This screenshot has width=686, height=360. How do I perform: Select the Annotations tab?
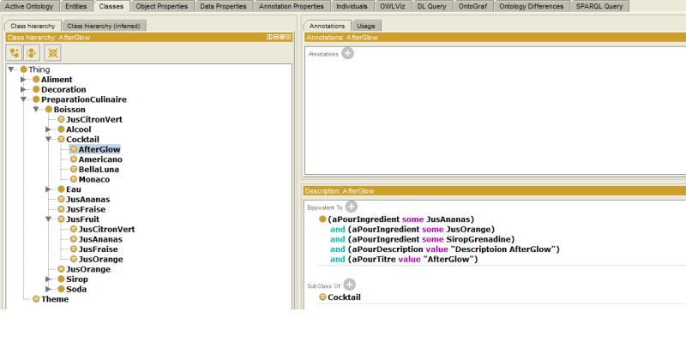click(328, 26)
